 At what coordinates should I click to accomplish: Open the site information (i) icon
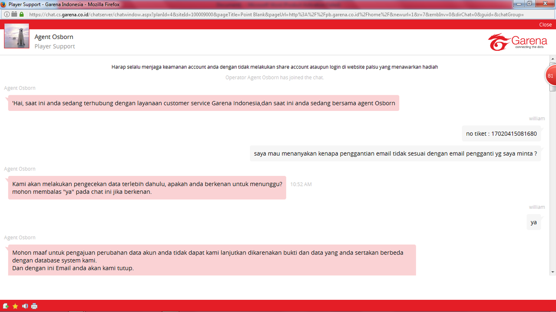pyautogui.click(x=7, y=14)
